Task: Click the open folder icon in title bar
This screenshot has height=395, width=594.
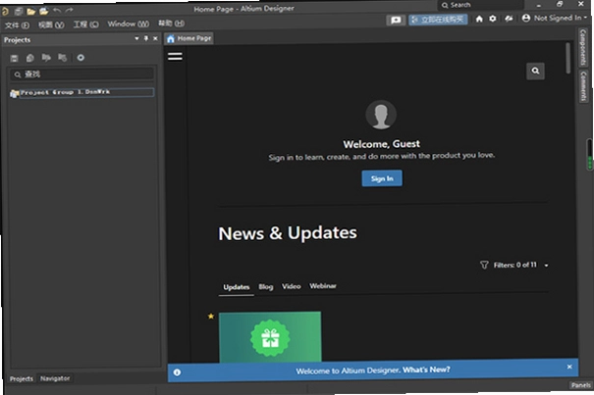Action: point(31,12)
